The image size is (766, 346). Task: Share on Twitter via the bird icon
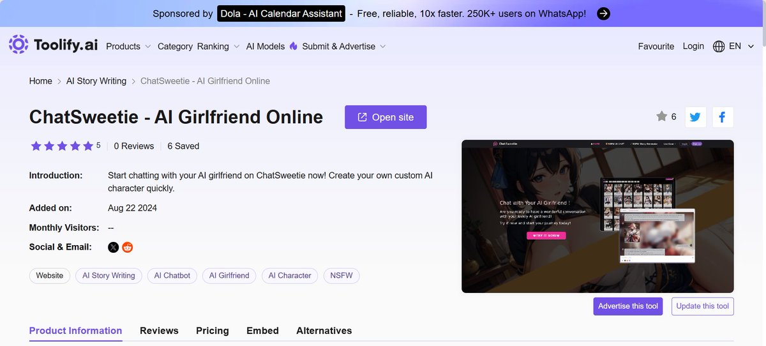tap(695, 117)
